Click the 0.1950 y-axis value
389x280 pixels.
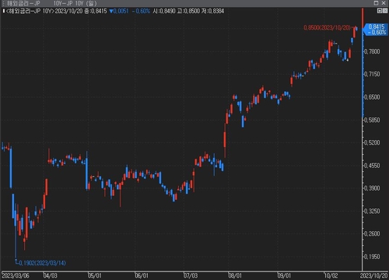pos(372,257)
